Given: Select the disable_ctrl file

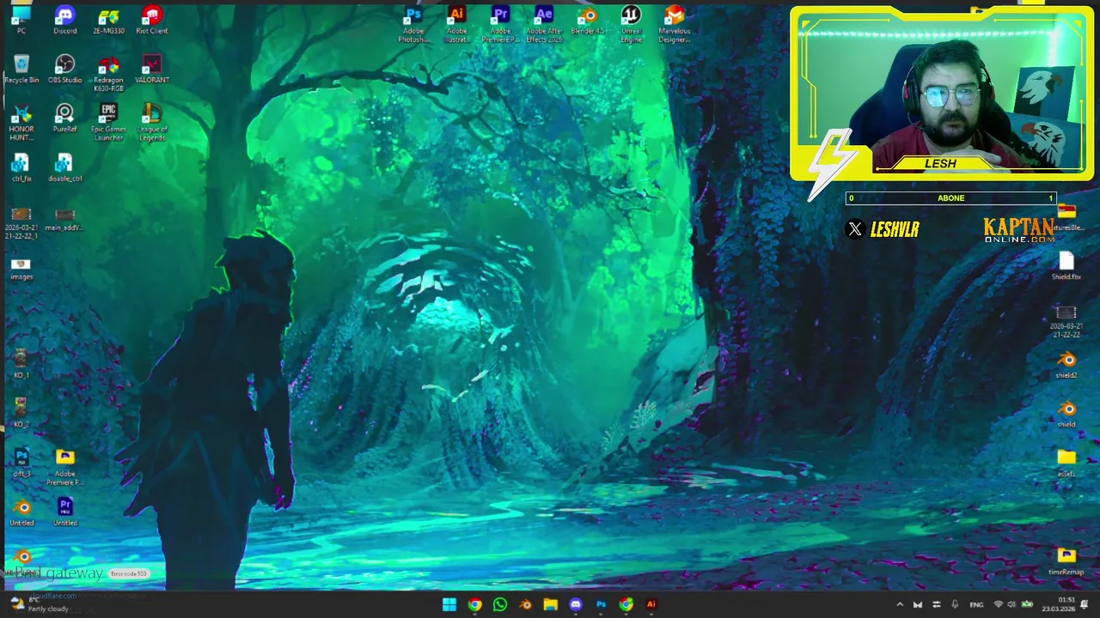Looking at the screenshot, I should pos(64,168).
